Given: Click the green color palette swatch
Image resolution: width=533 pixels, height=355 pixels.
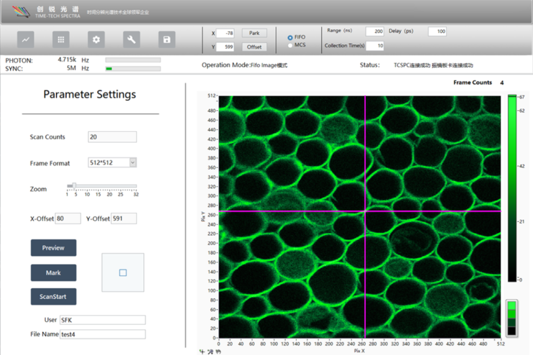Looking at the screenshot, I should coord(512,319).
